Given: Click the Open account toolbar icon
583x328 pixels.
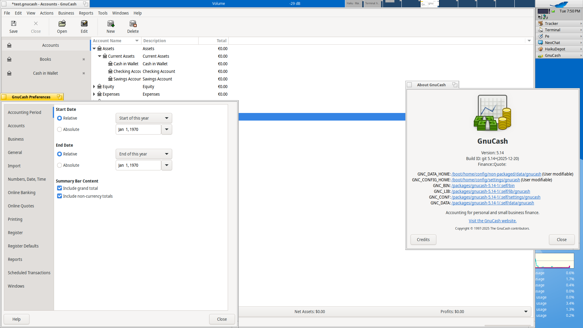Looking at the screenshot, I should point(62,23).
